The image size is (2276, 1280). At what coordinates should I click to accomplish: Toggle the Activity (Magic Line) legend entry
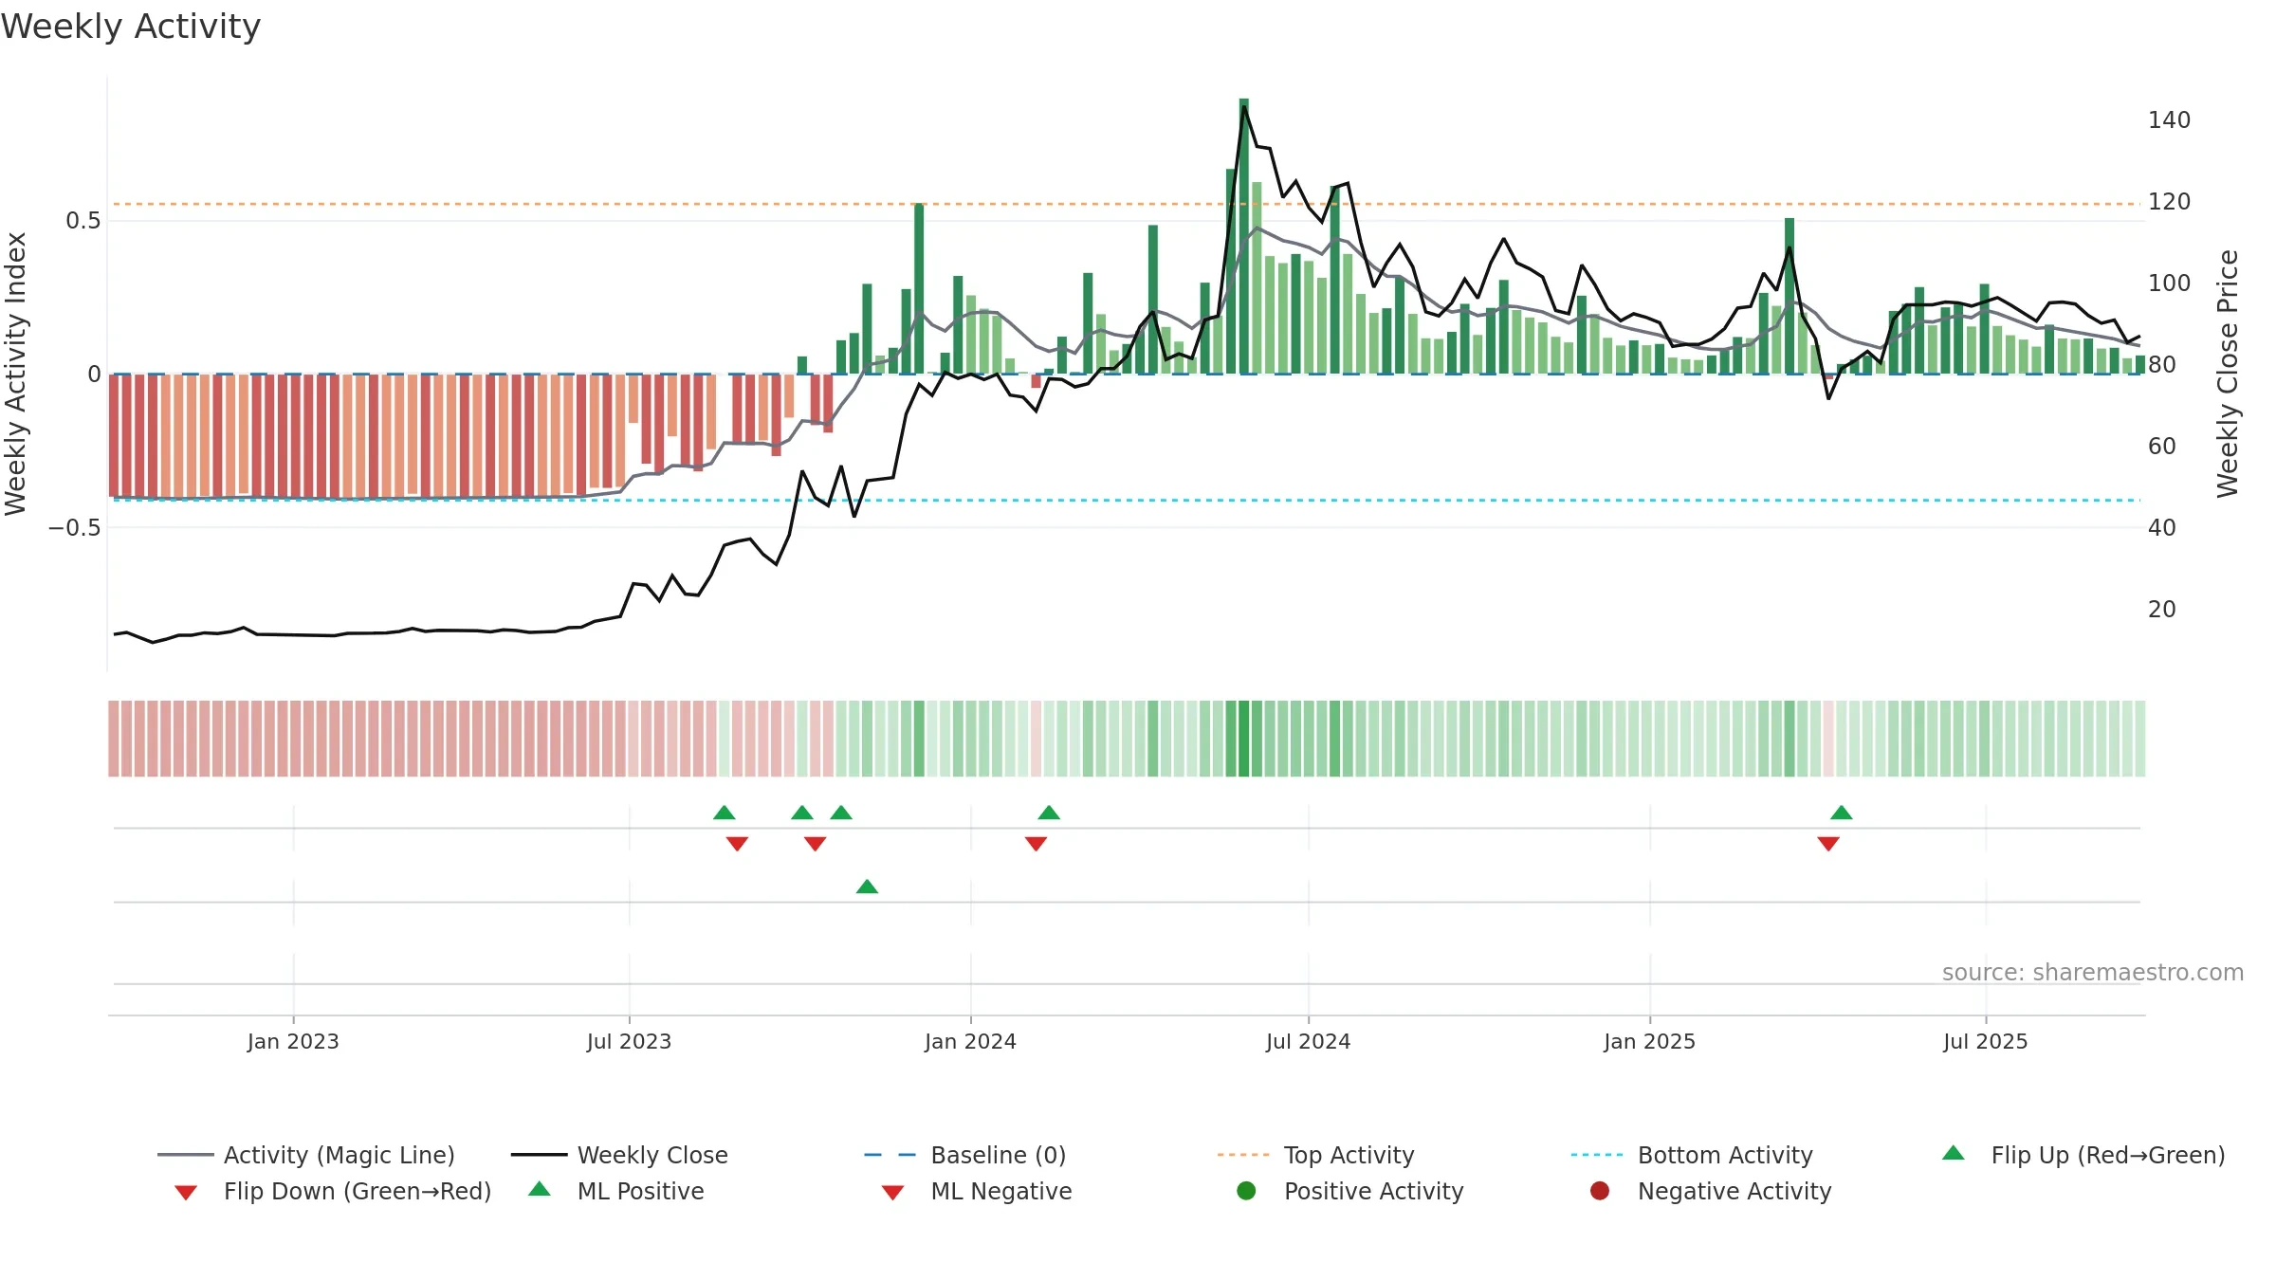coord(306,1155)
